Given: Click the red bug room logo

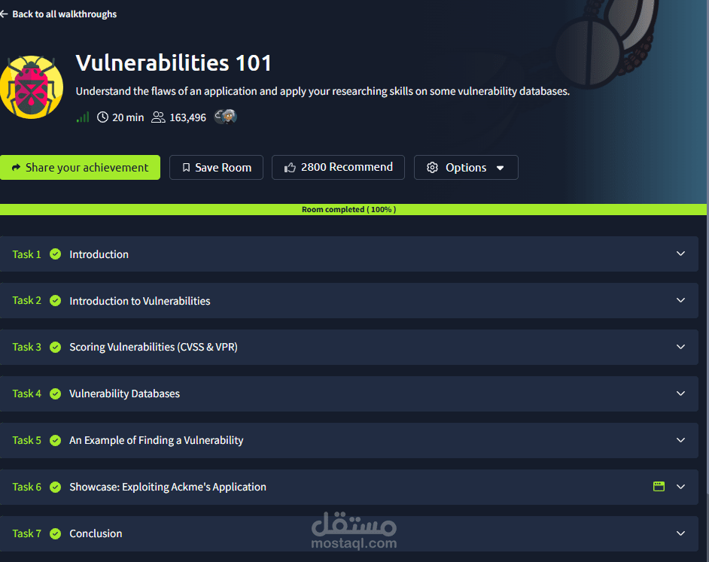Looking at the screenshot, I should [x=32, y=87].
